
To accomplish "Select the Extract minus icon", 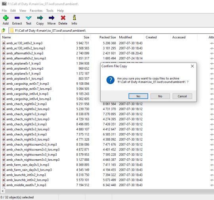I will [17, 18].
